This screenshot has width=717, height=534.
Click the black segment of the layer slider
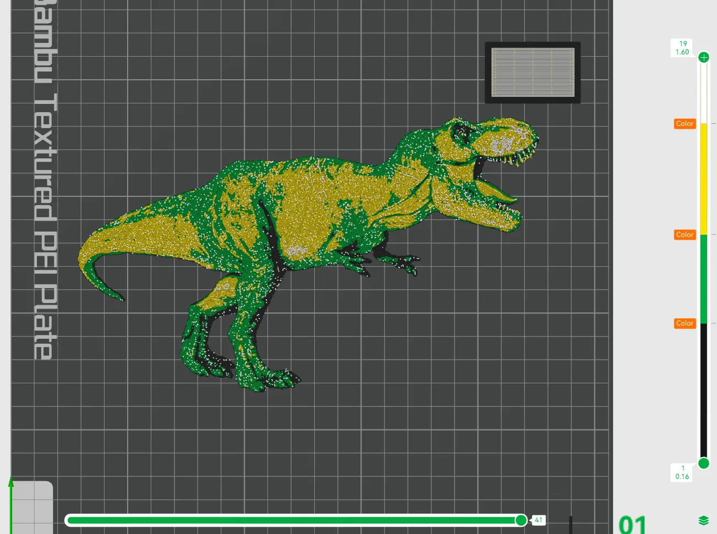pyautogui.click(x=703, y=390)
